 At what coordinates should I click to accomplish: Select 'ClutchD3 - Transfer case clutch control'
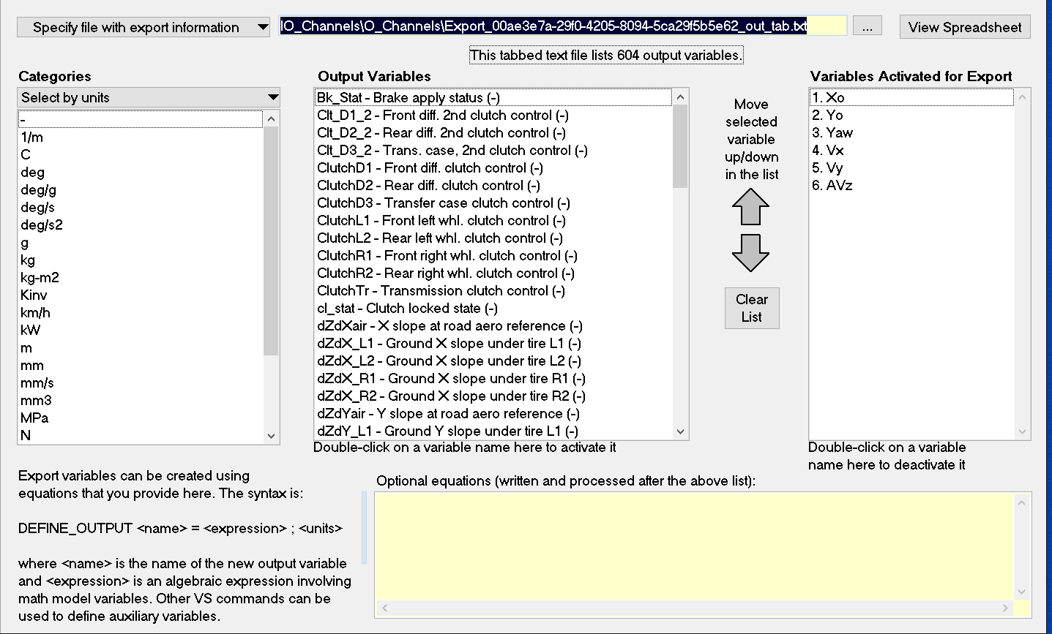[493, 203]
